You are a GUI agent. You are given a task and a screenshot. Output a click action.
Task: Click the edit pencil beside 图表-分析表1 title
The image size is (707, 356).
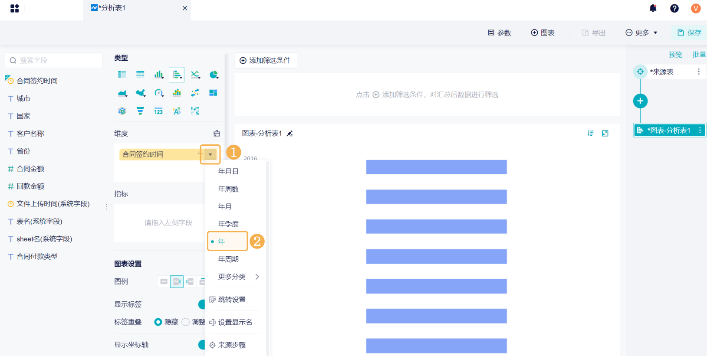point(290,134)
